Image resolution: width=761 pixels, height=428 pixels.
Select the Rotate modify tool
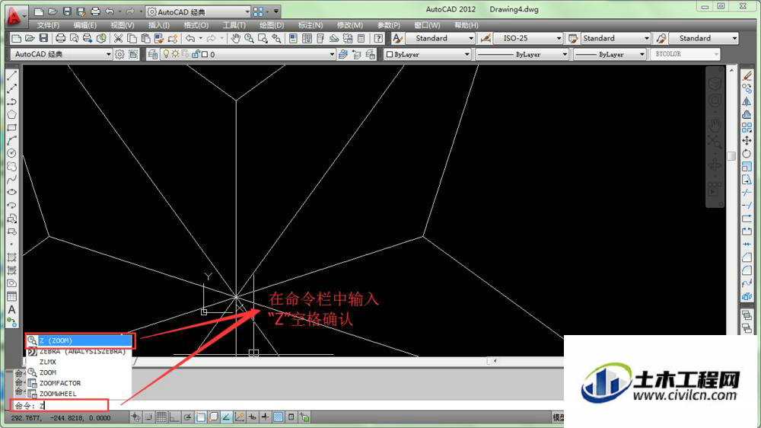pyautogui.click(x=747, y=154)
